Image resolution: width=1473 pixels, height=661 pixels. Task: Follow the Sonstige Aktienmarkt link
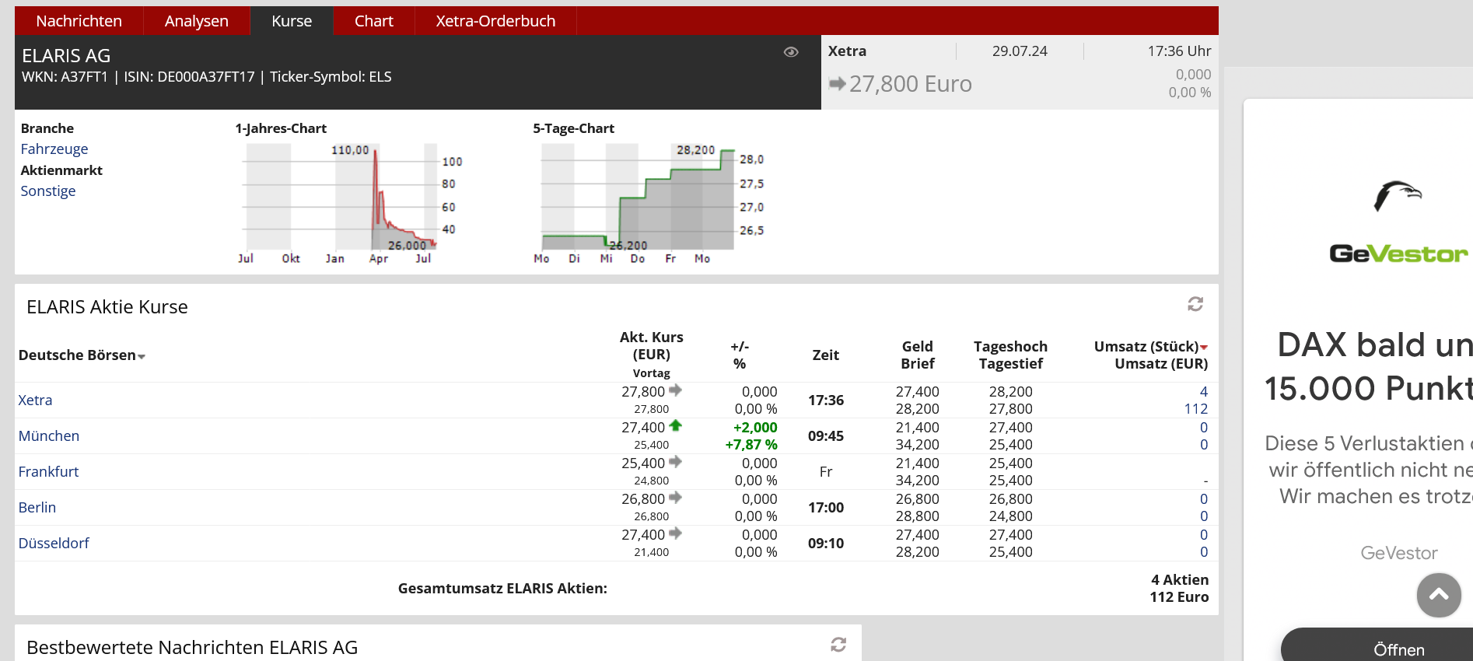[47, 191]
